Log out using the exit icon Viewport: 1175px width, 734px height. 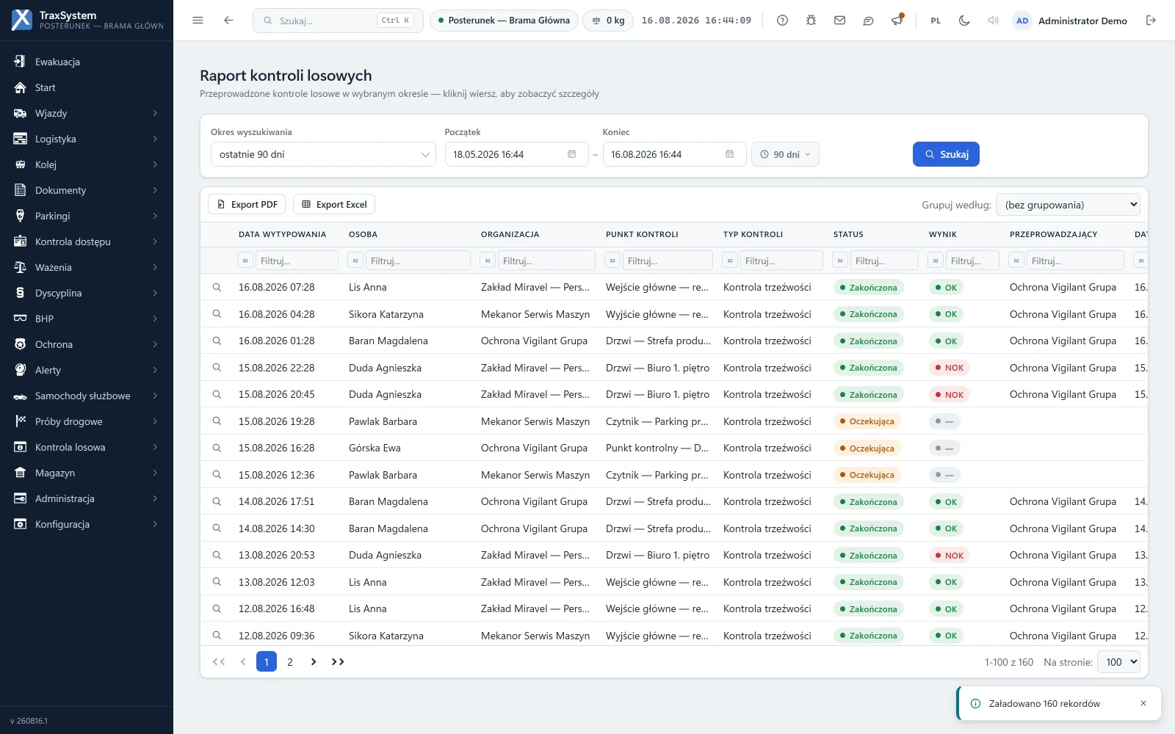click(x=1151, y=21)
